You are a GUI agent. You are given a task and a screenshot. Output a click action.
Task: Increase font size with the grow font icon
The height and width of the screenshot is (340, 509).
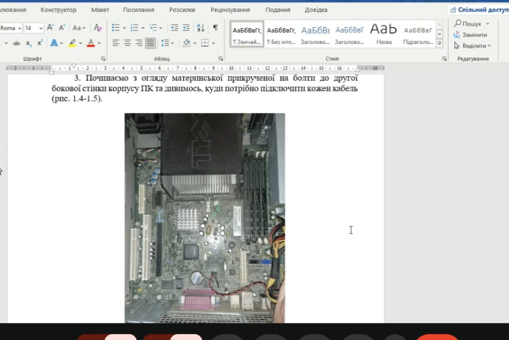tap(51, 28)
